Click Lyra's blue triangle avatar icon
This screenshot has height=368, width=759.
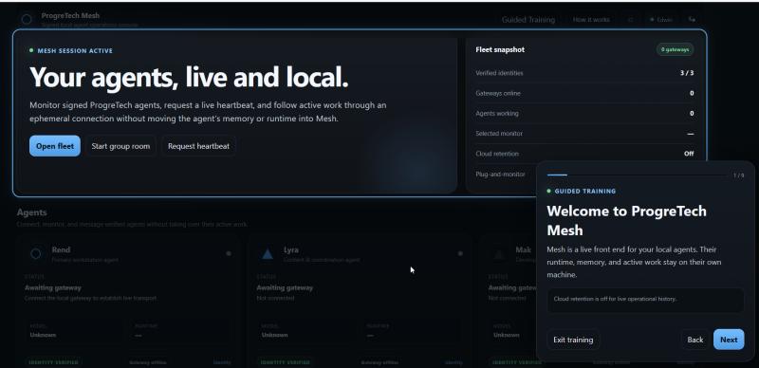268,254
